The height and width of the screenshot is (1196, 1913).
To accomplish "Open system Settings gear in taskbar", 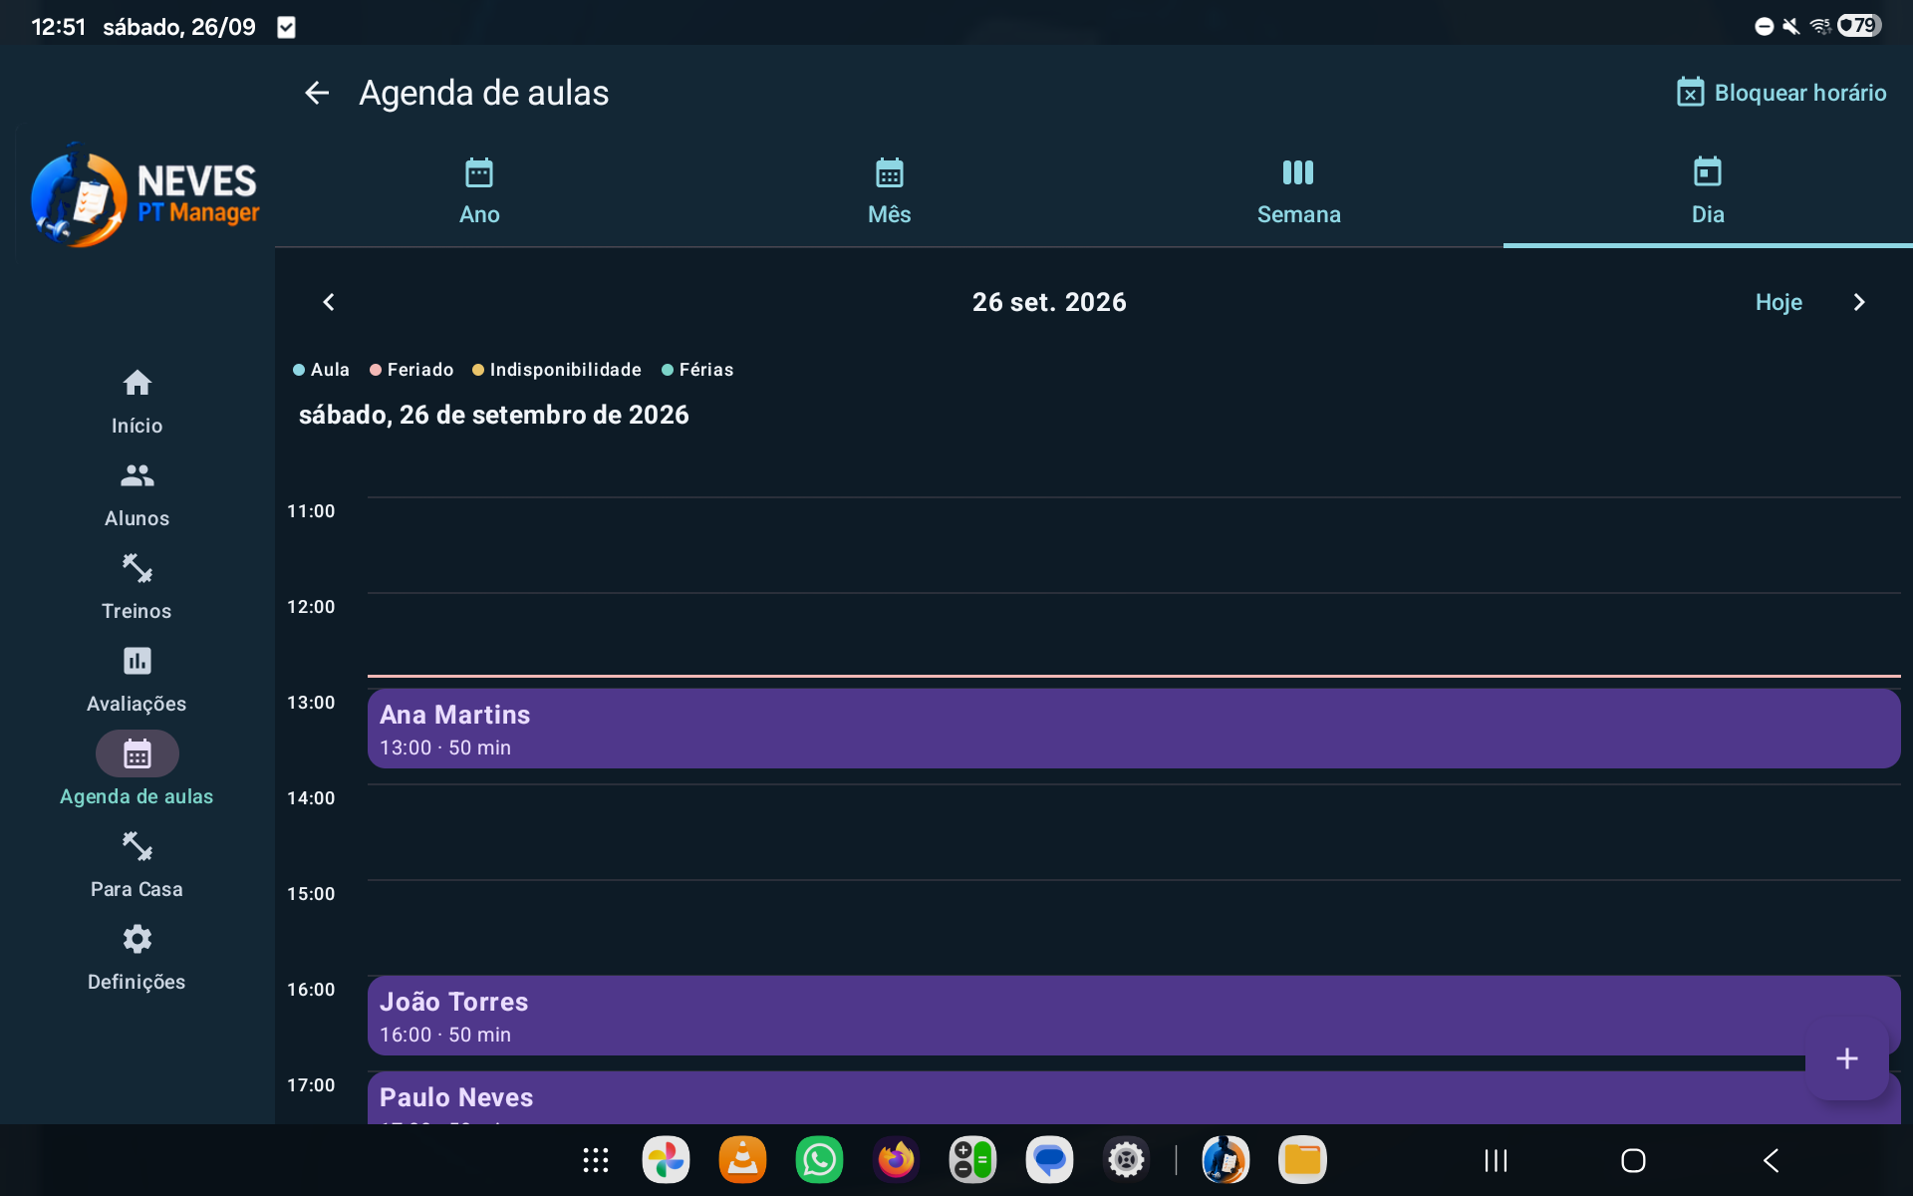I will pos(1126,1160).
